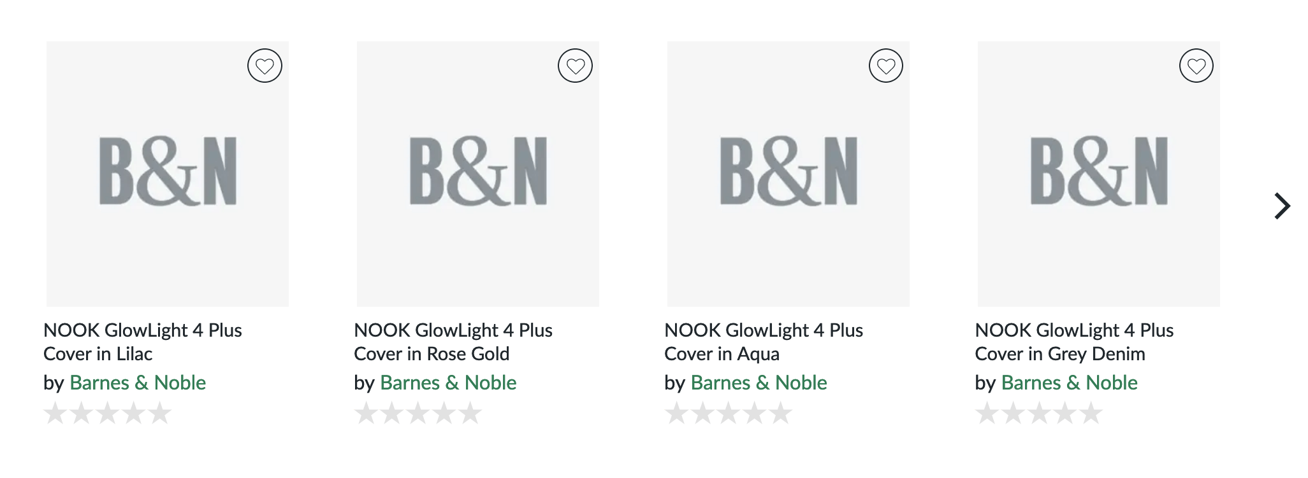Open the Rose Gold cover product image
Image resolution: width=1308 pixels, height=478 pixels.
(478, 174)
